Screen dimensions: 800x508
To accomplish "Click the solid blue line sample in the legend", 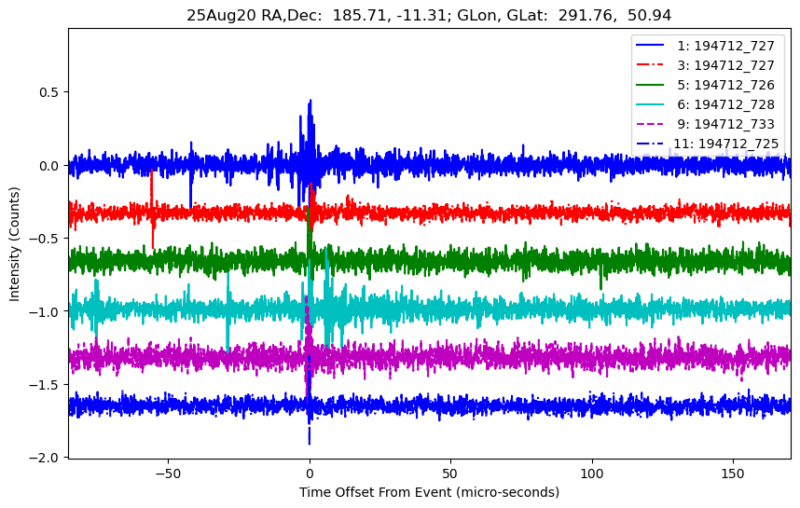I will (x=650, y=46).
